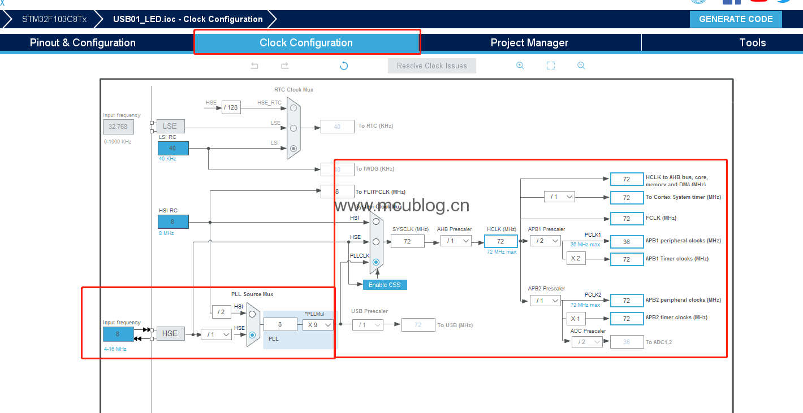Click GENERATE CODE button
803x413 pixels.
point(736,19)
